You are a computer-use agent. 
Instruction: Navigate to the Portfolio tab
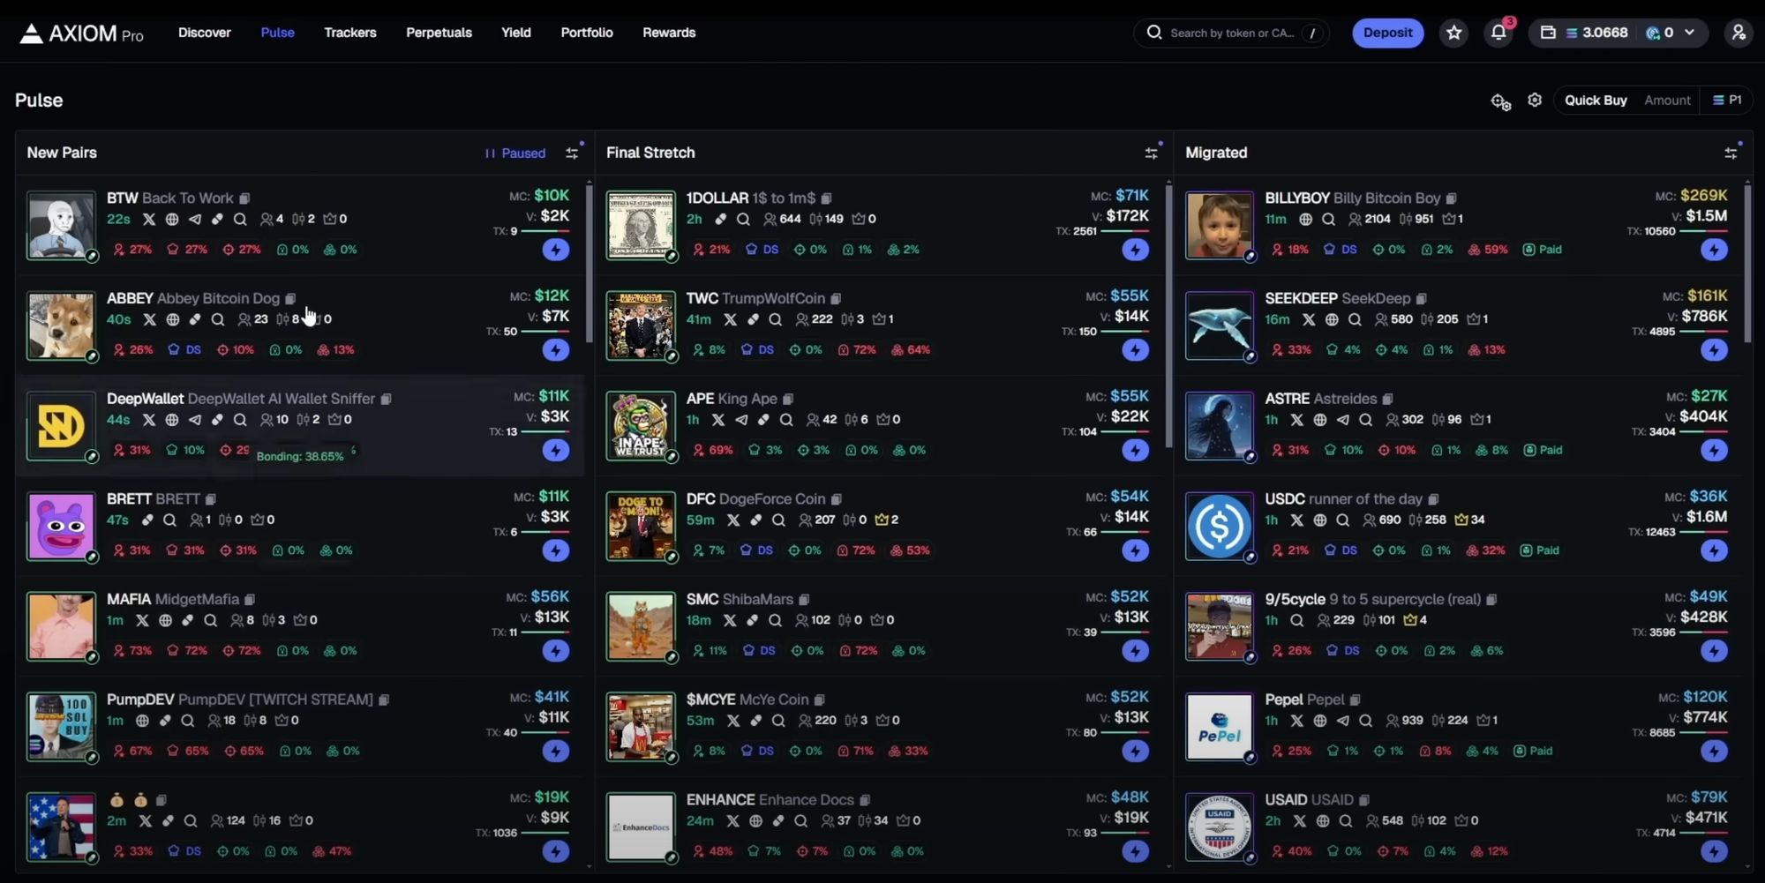point(586,33)
